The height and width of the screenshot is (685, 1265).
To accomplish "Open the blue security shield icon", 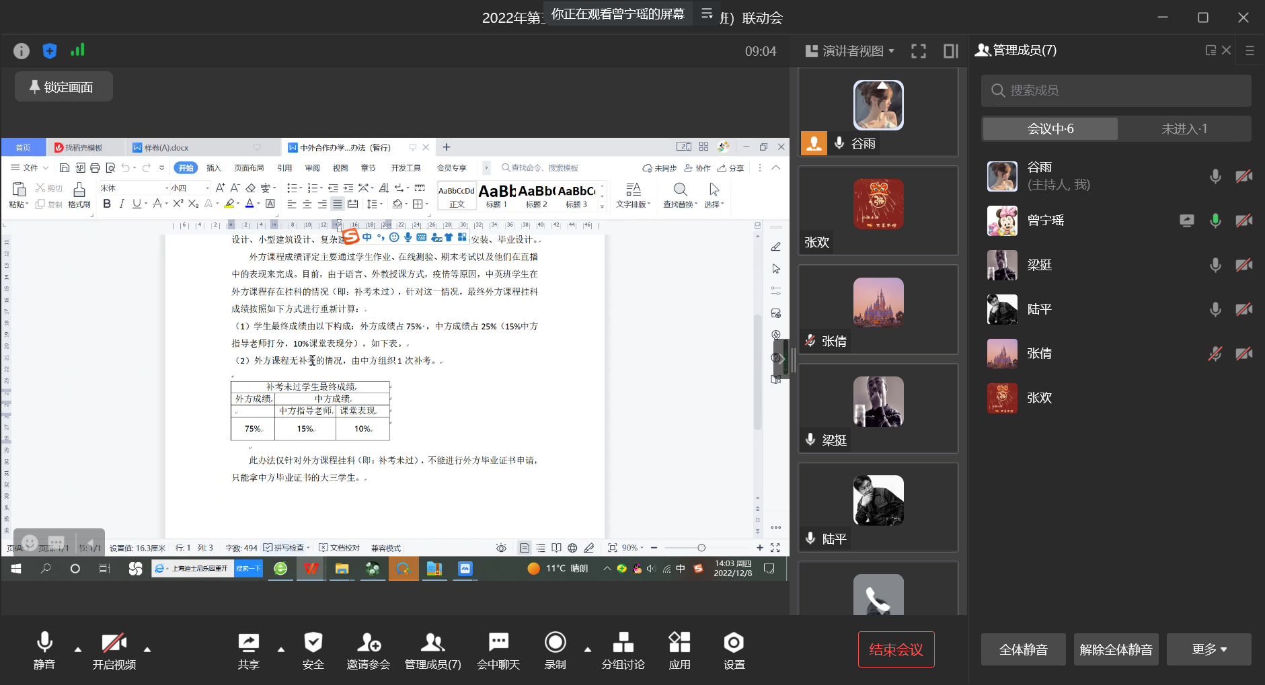I will pos(50,51).
